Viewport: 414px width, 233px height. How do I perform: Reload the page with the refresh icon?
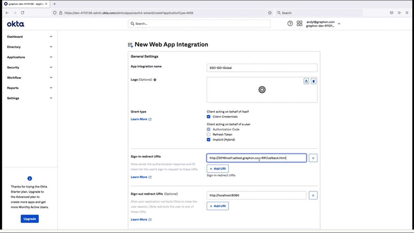[22, 13]
